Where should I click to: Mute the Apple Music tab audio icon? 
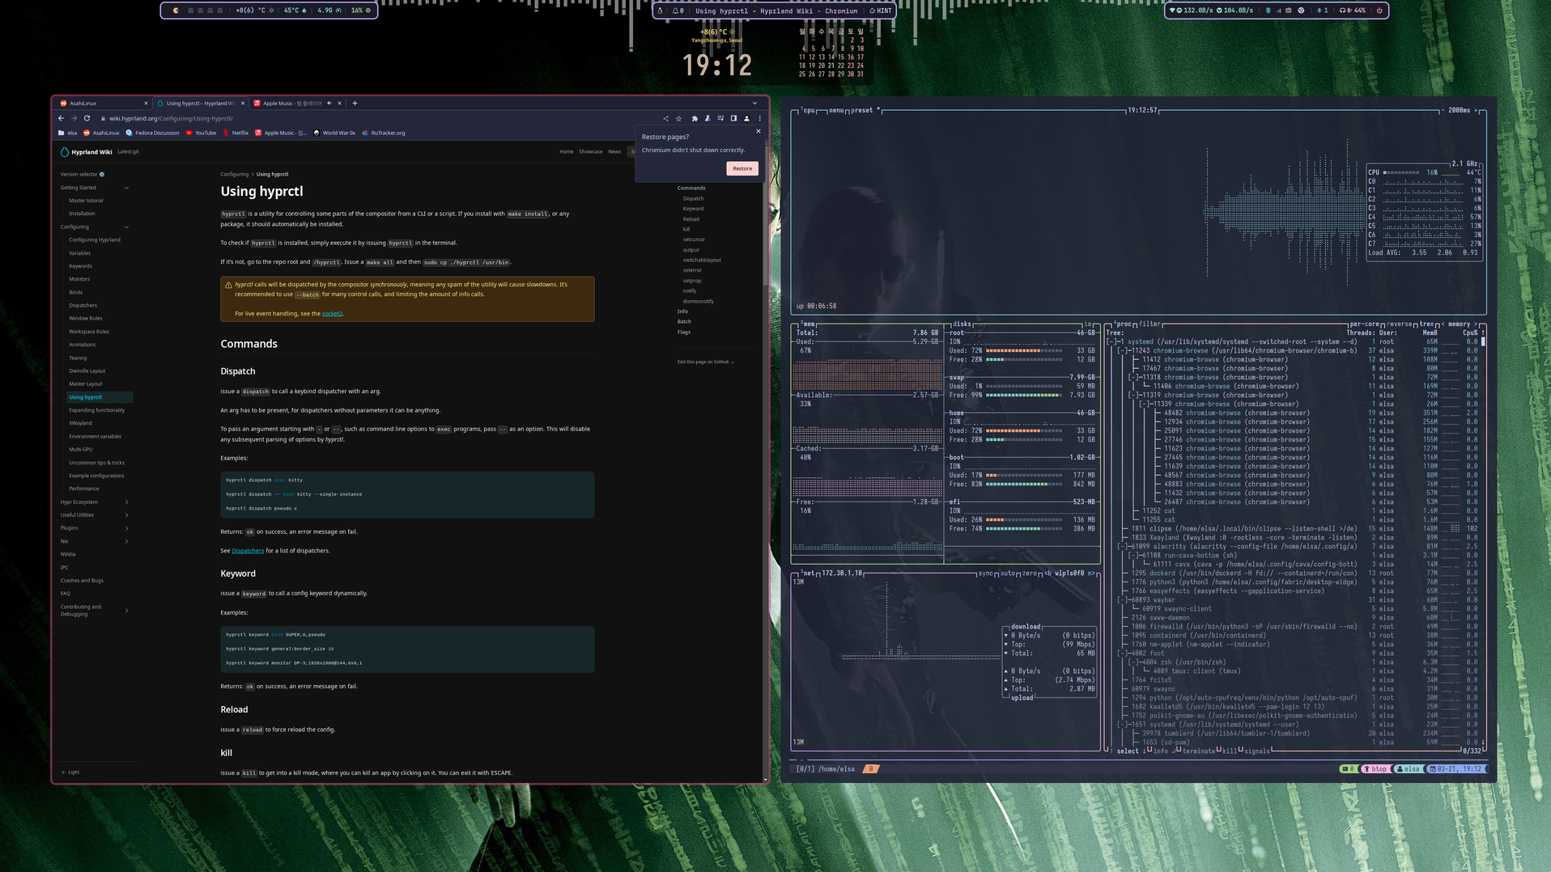[329, 103]
